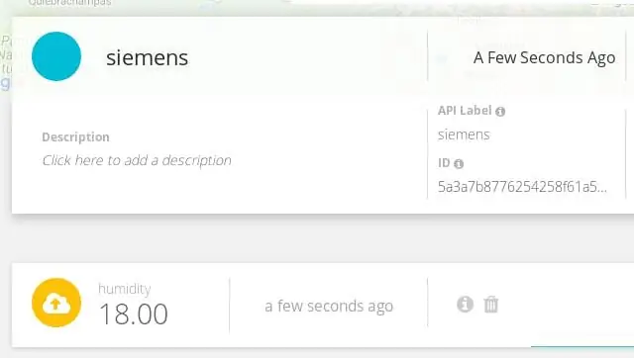This screenshot has width=634, height=358.
Task: Click the ID heading text
Action: [444, 162]
